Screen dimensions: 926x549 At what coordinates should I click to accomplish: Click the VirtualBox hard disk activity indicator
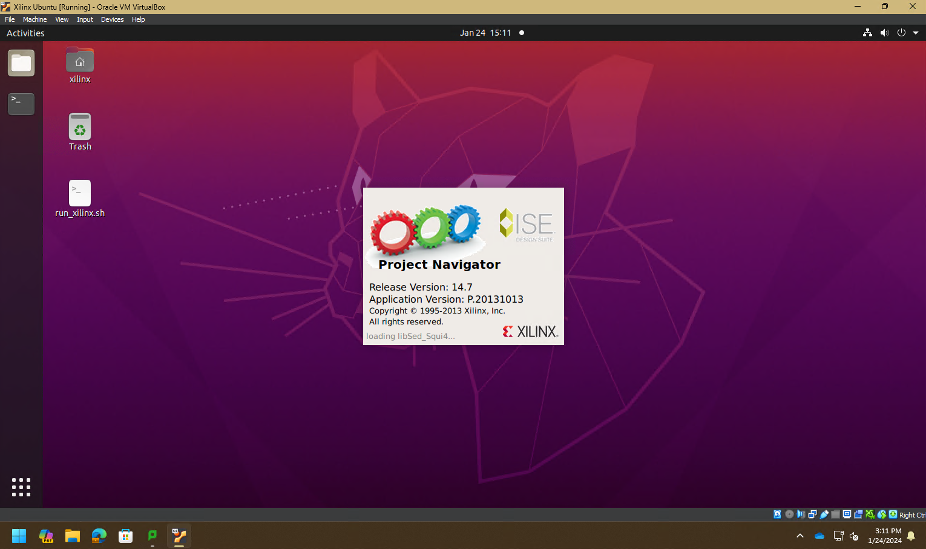[x=778, y=514]
